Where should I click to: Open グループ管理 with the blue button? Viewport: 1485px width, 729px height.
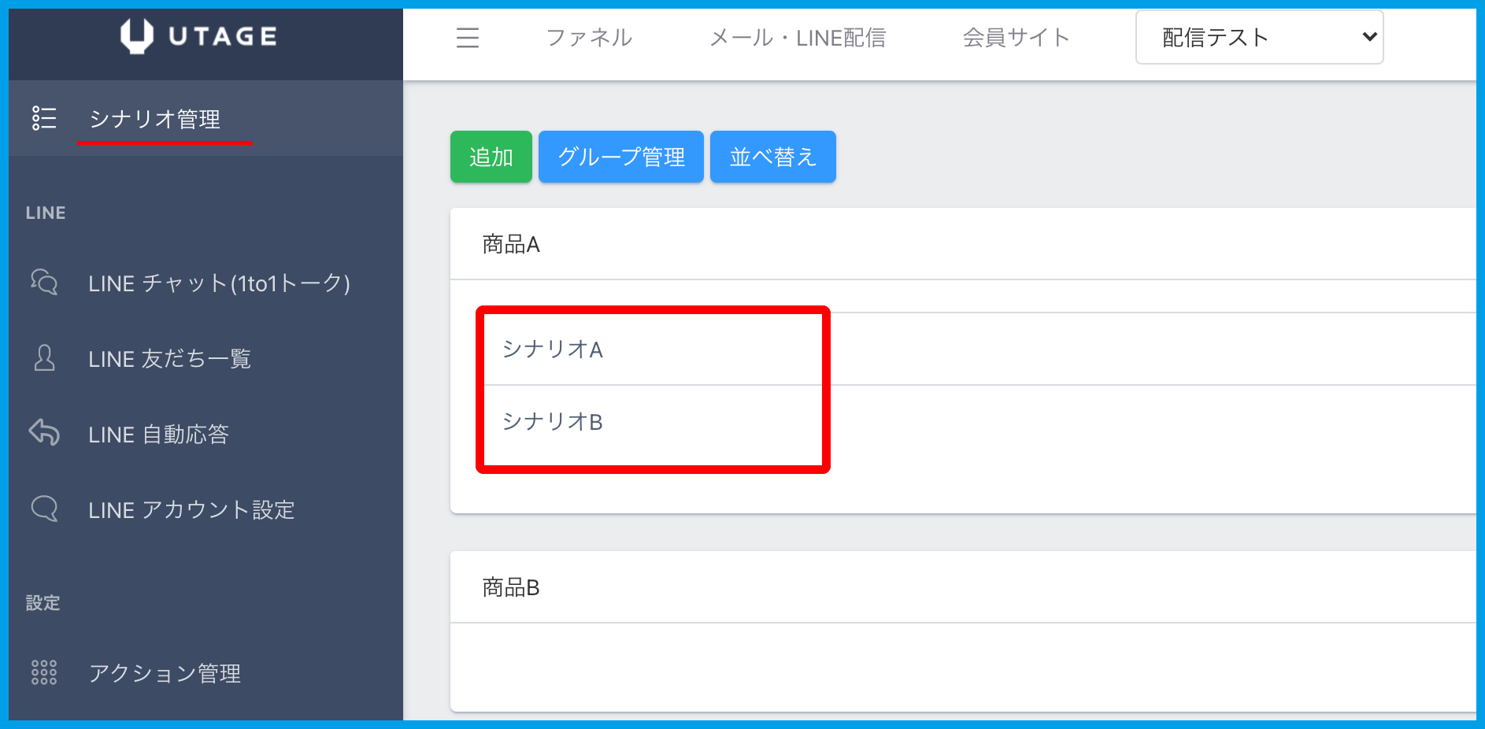pos(620,157)
